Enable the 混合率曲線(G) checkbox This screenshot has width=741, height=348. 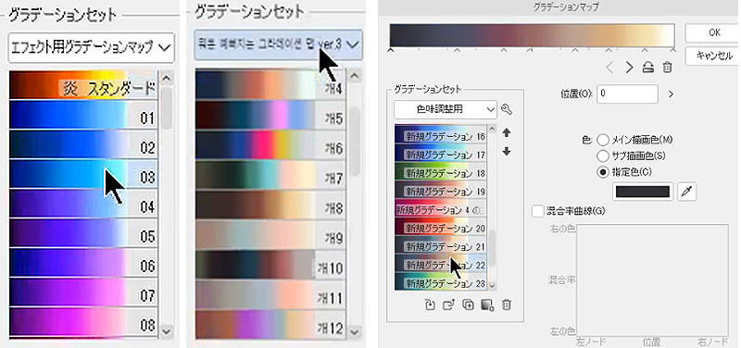click(x=538, y=211)
